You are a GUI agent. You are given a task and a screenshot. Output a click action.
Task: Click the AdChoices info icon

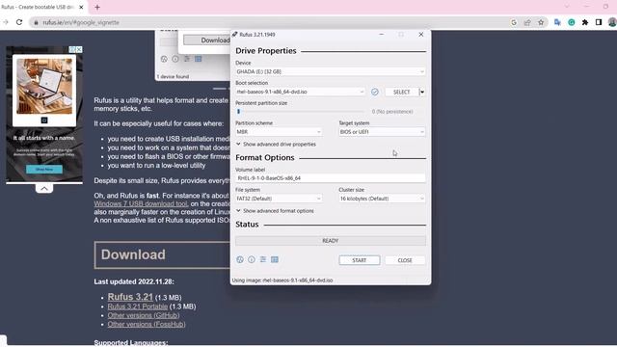point(72,49)
